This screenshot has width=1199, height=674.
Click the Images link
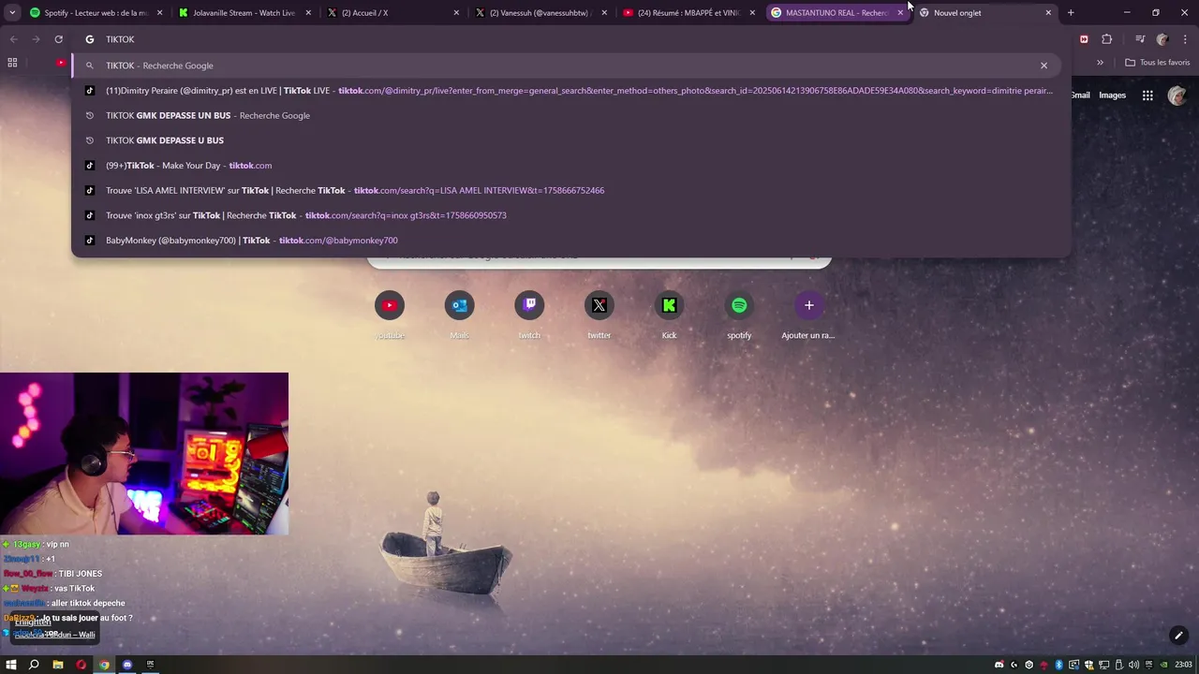(x=1112, y=95)
